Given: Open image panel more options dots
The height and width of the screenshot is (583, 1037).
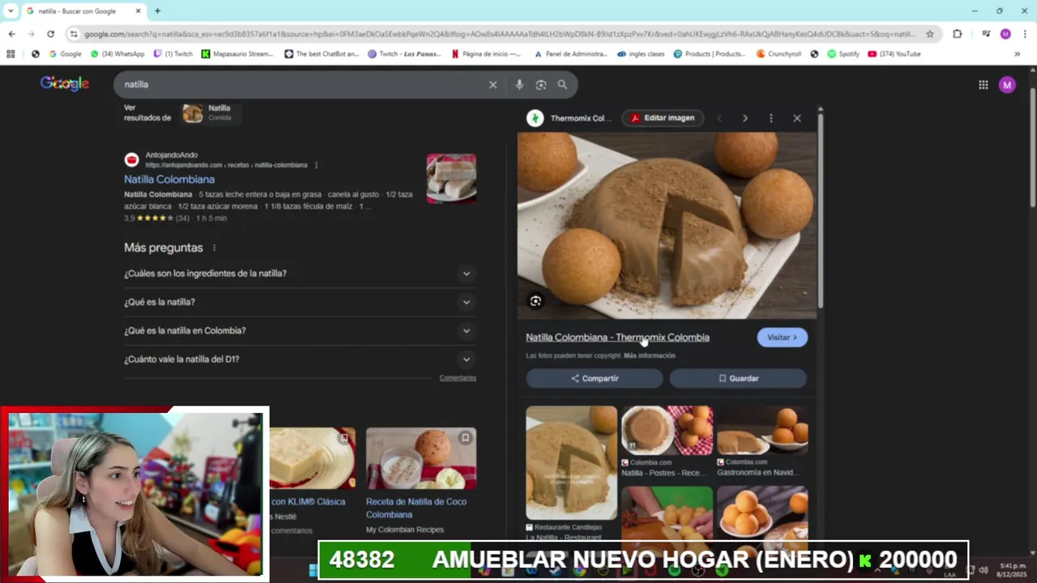Looking at the screenshot, I should 771,118.
